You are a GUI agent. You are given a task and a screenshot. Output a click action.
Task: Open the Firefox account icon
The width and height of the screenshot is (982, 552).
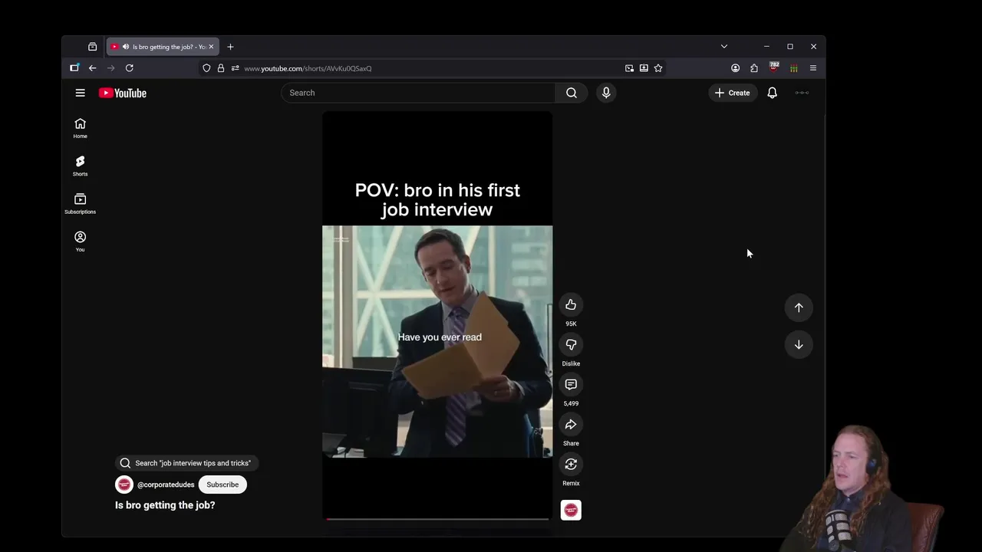[x=735, y=68]
